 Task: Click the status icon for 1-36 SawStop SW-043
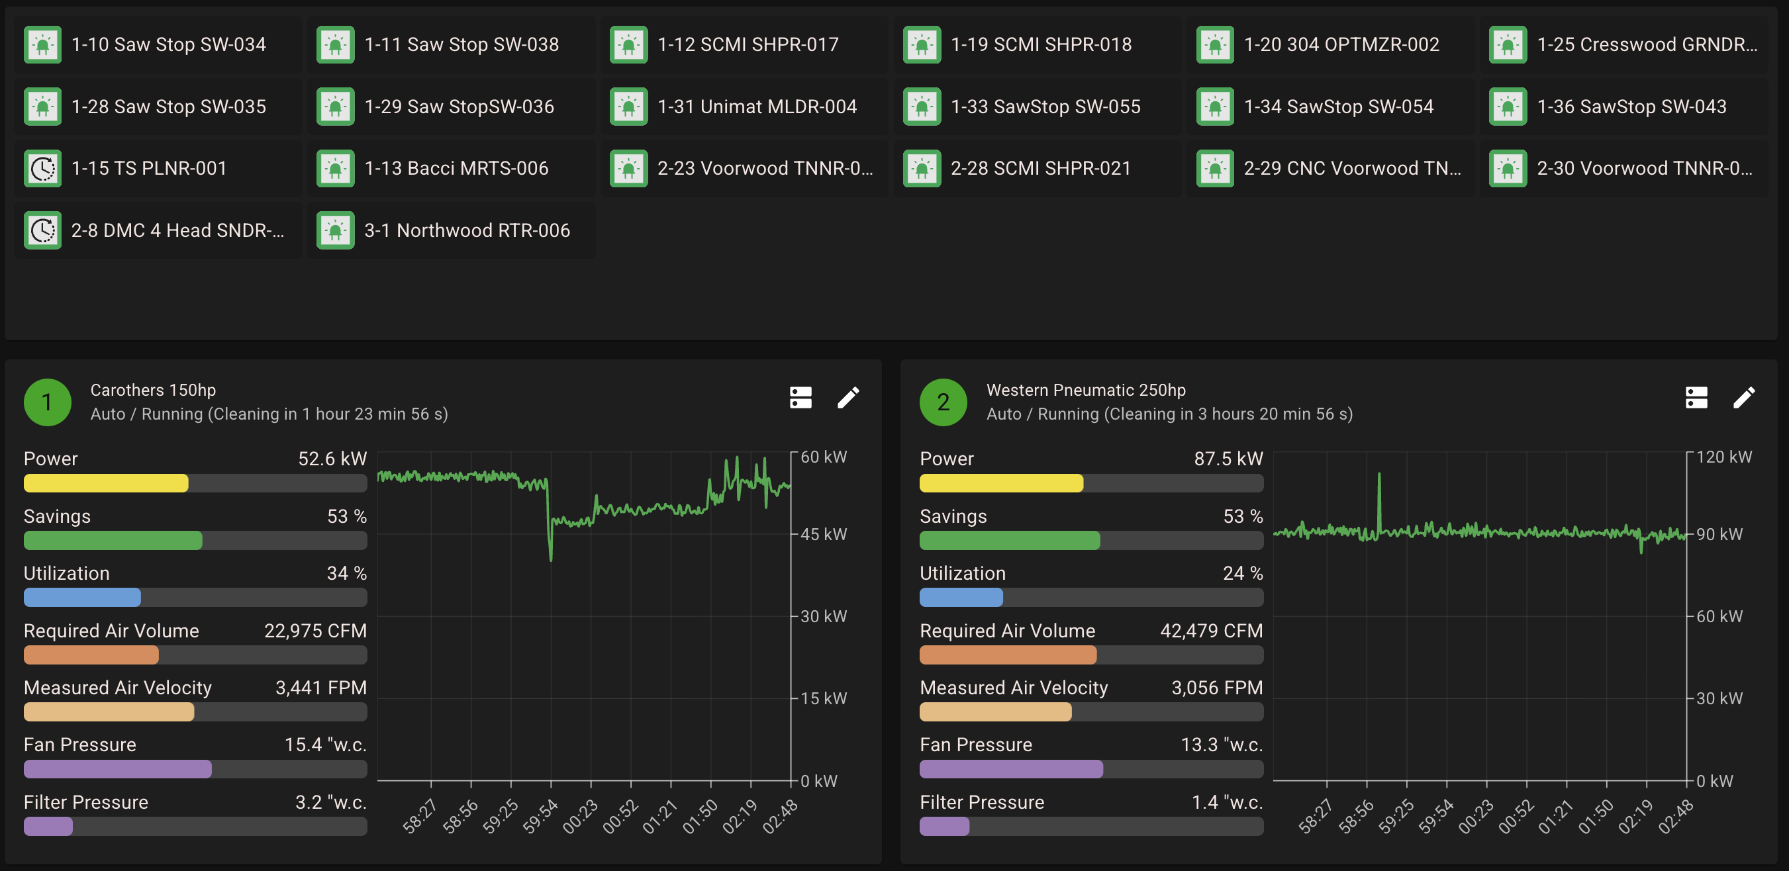pos(1508,106)
